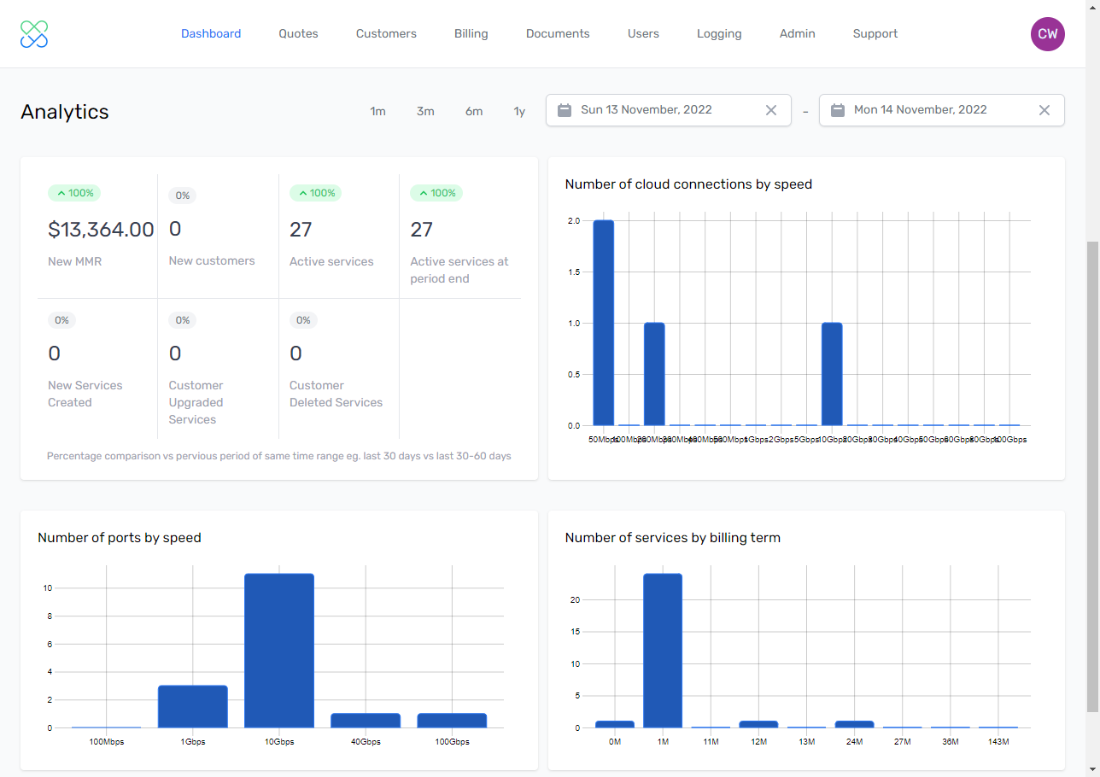Click the 100% badge above Active services
1100x777 pixels.
pos(315,194)
